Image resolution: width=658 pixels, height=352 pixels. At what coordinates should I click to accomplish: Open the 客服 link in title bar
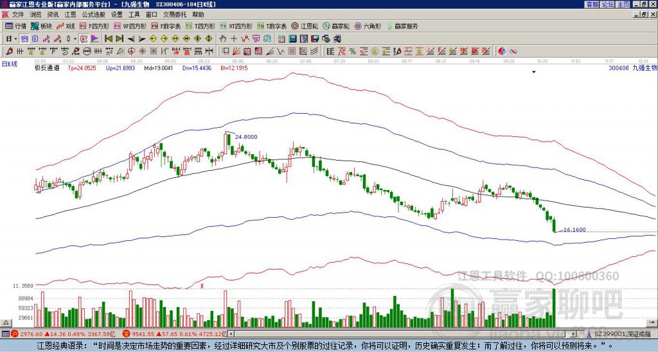click(x=592, y=4)
